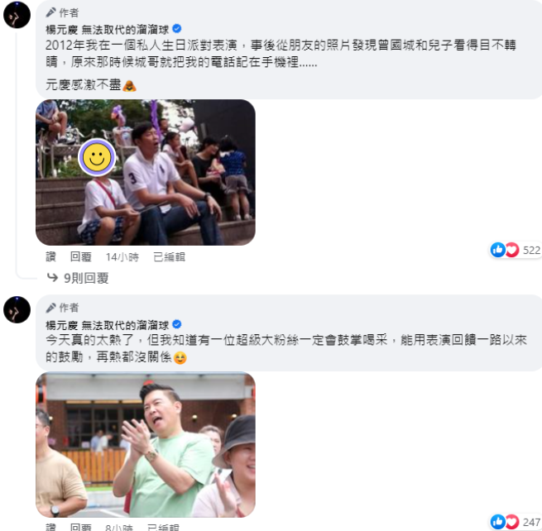Screen dimensions: 542x531
Task: Click the author pencil icon on second comment
Action: (50, 307)
